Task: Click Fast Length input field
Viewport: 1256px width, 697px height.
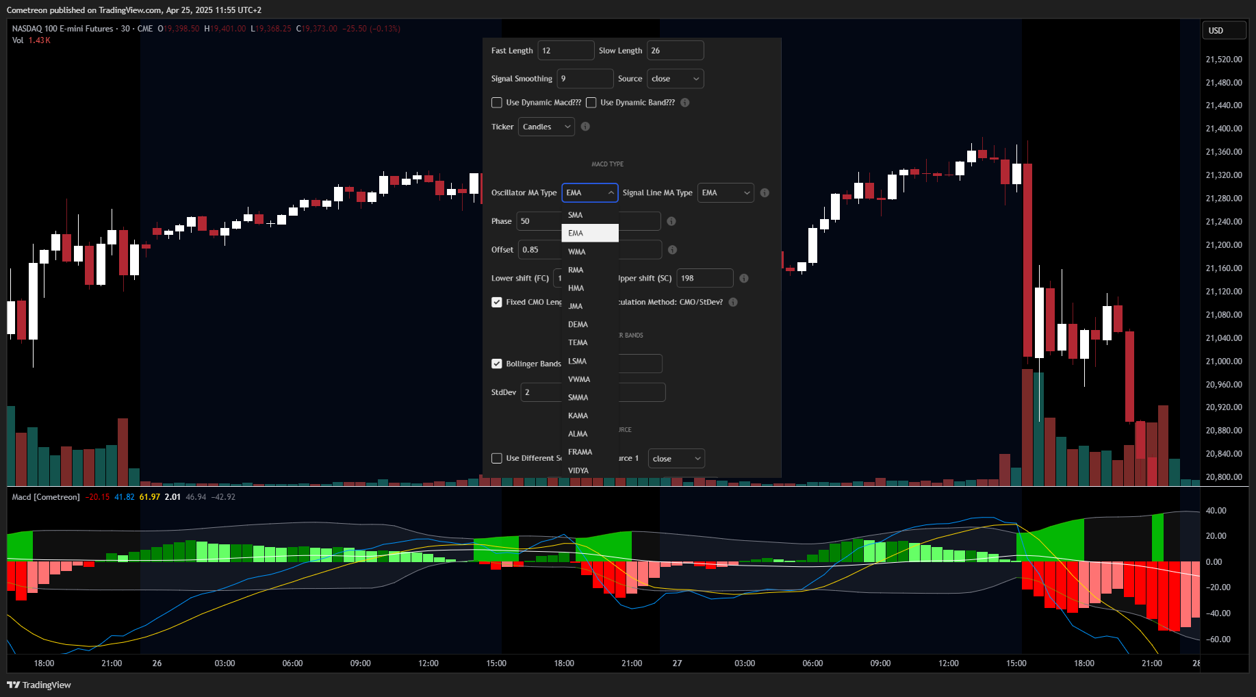Action: (566, 51)
